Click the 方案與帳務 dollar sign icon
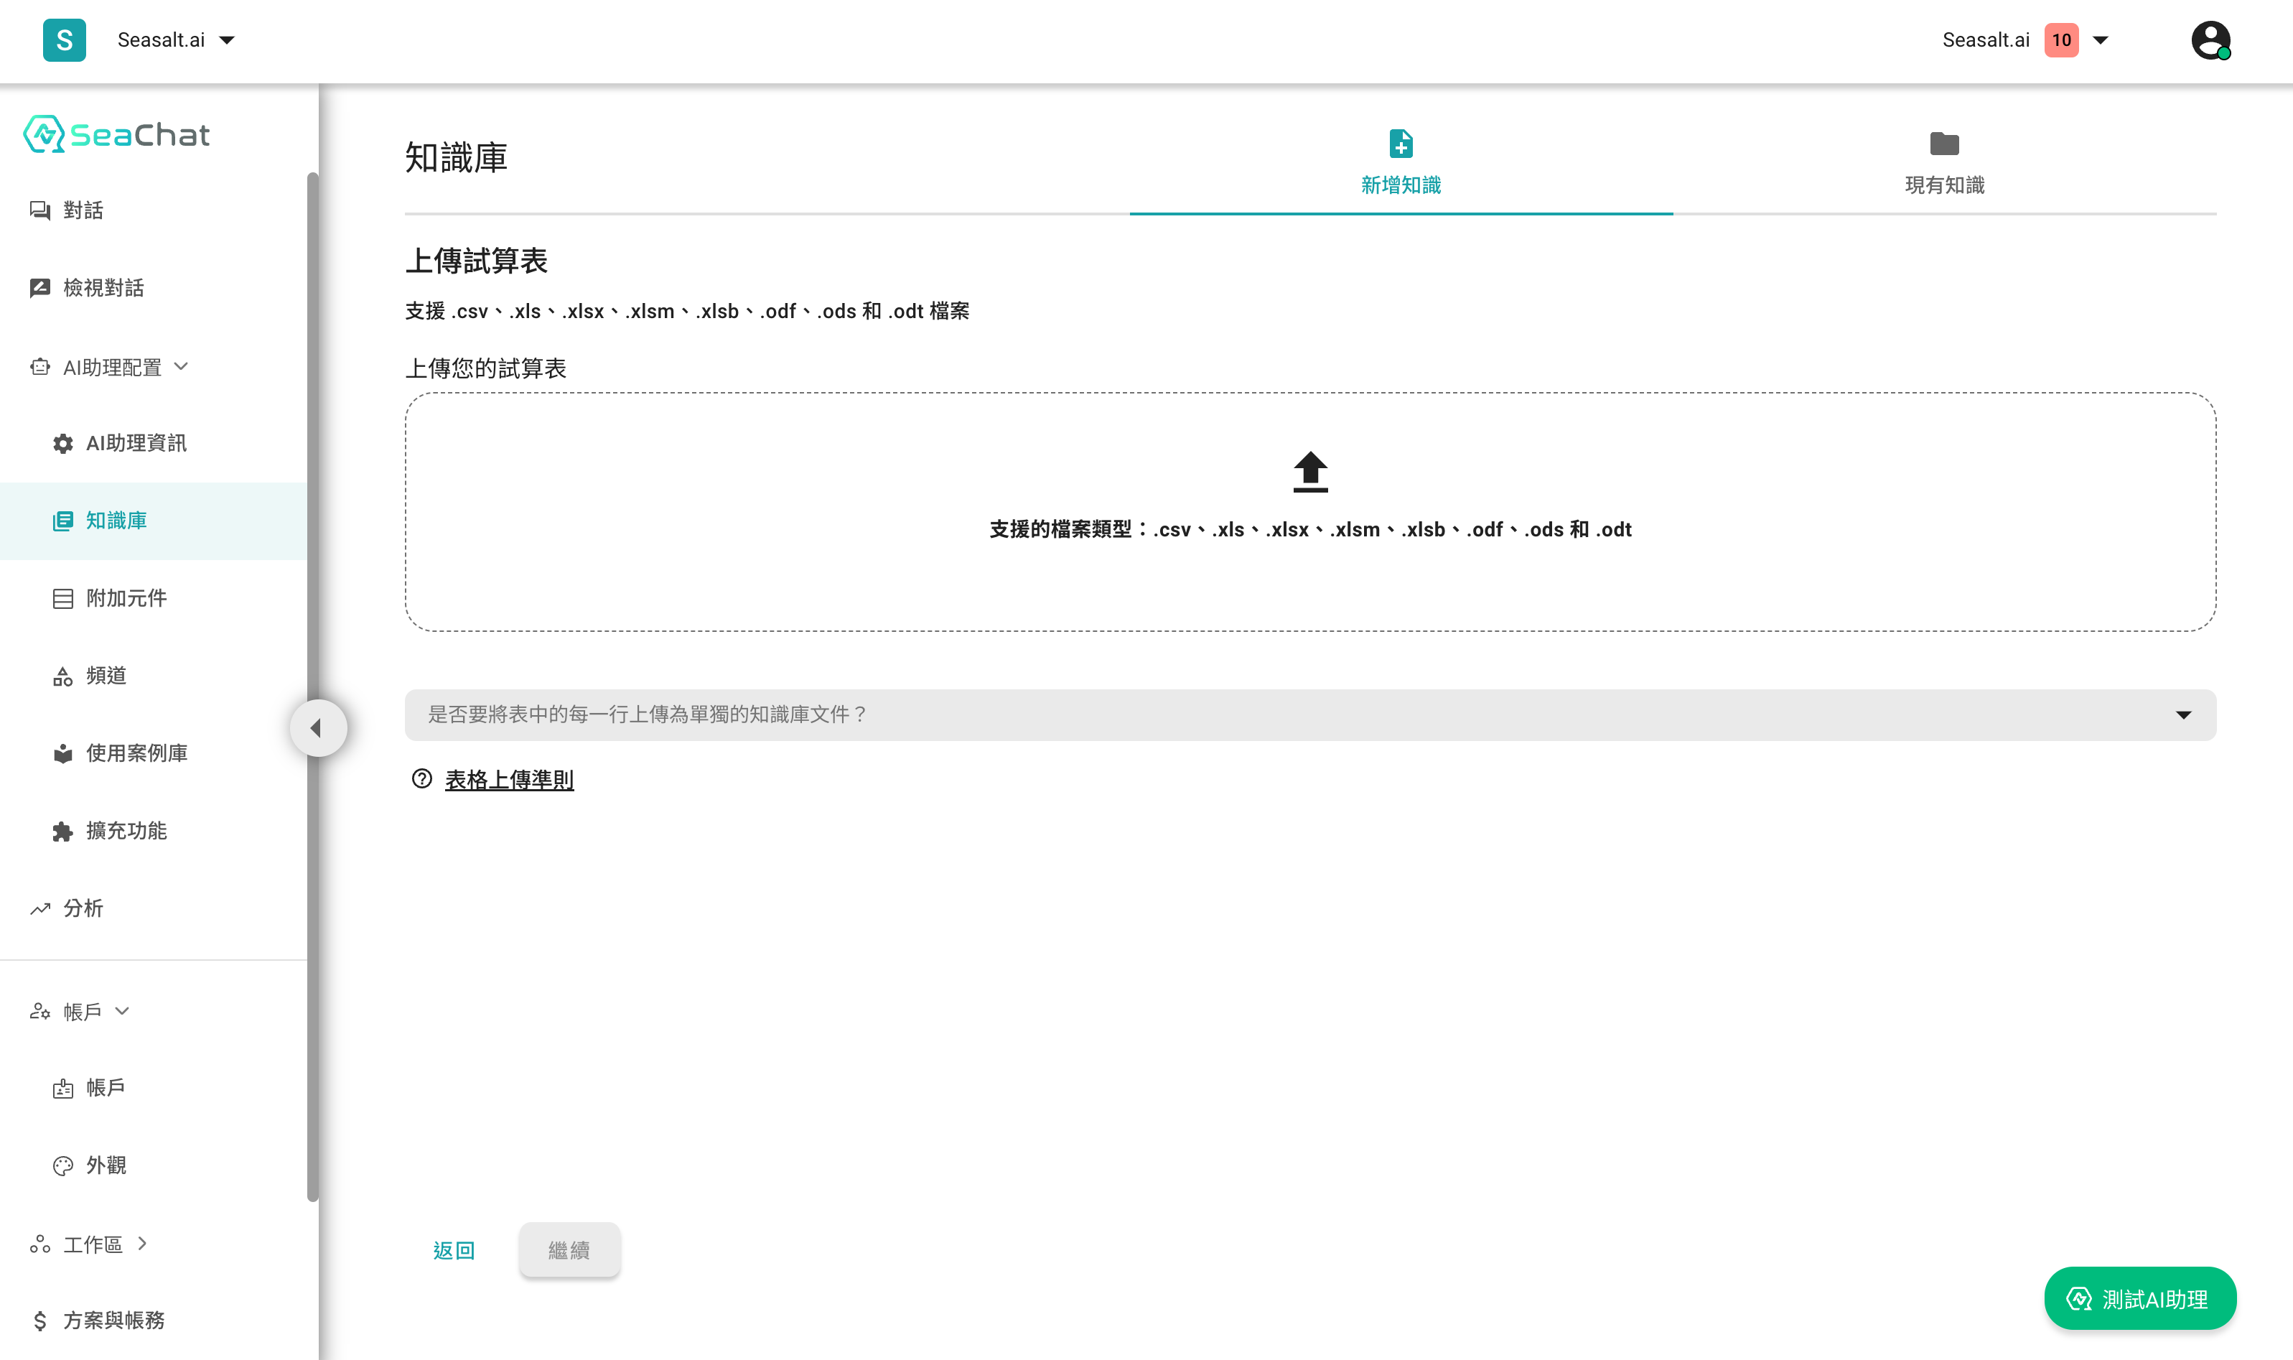 point(39,1321)
